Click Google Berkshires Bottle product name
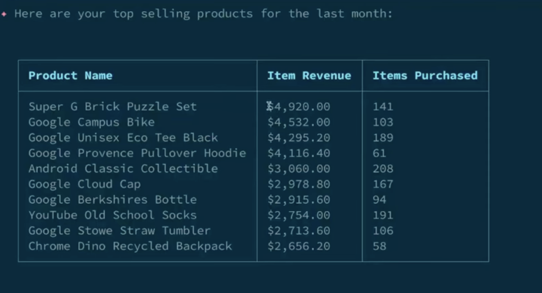The image size is (542, 293). tap(113, 200)
